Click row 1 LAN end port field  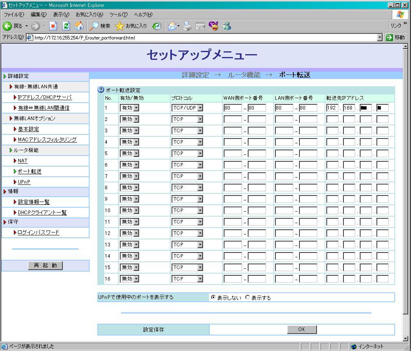[x=308, y=107]
